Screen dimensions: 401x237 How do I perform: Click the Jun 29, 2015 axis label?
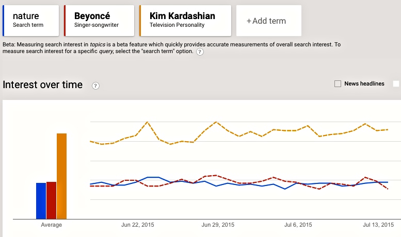(218, 225)
